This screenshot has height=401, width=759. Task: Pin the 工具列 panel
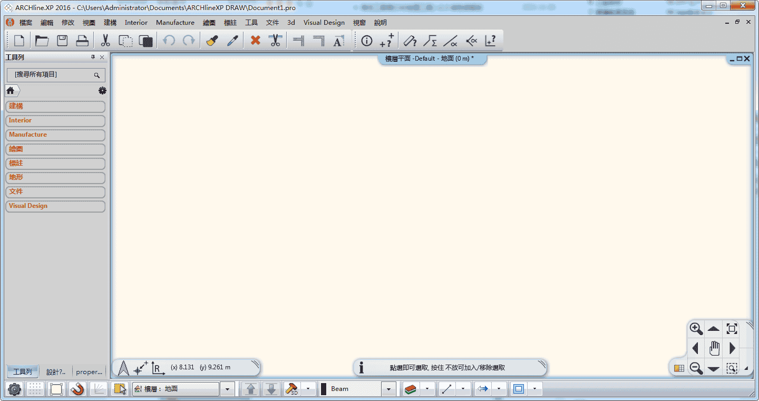pos(93,57)
